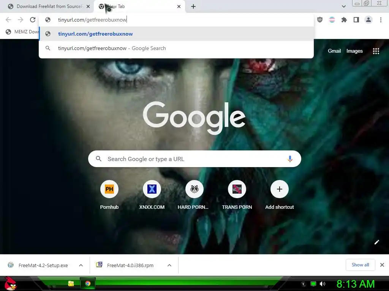
Task: Click the Google logo
Action: [x=194, y=118]
